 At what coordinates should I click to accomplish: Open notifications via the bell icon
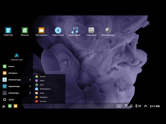pyautogui.click(x=131, y=106)
